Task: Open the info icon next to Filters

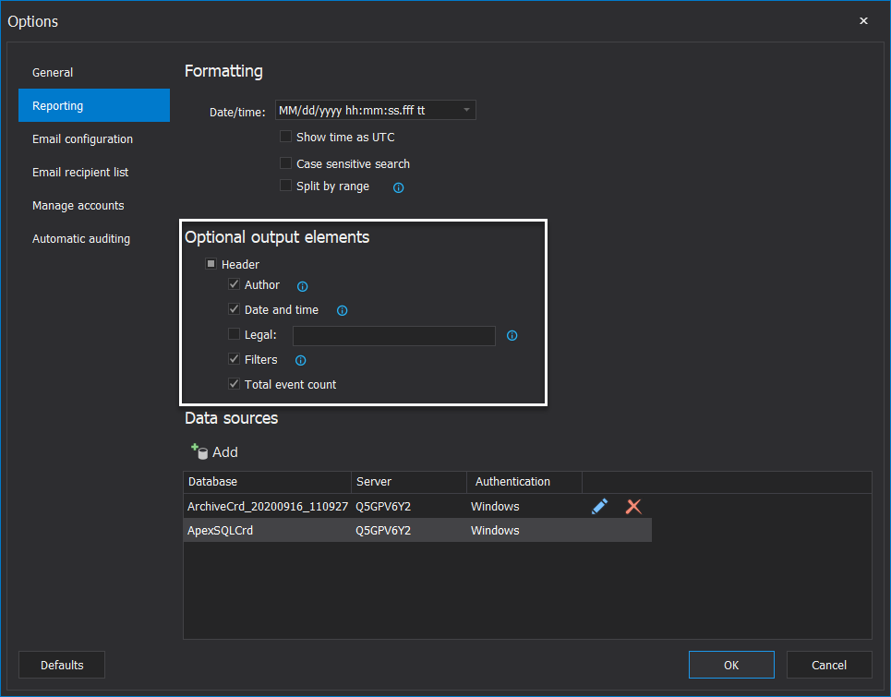Action: point(300,360)
